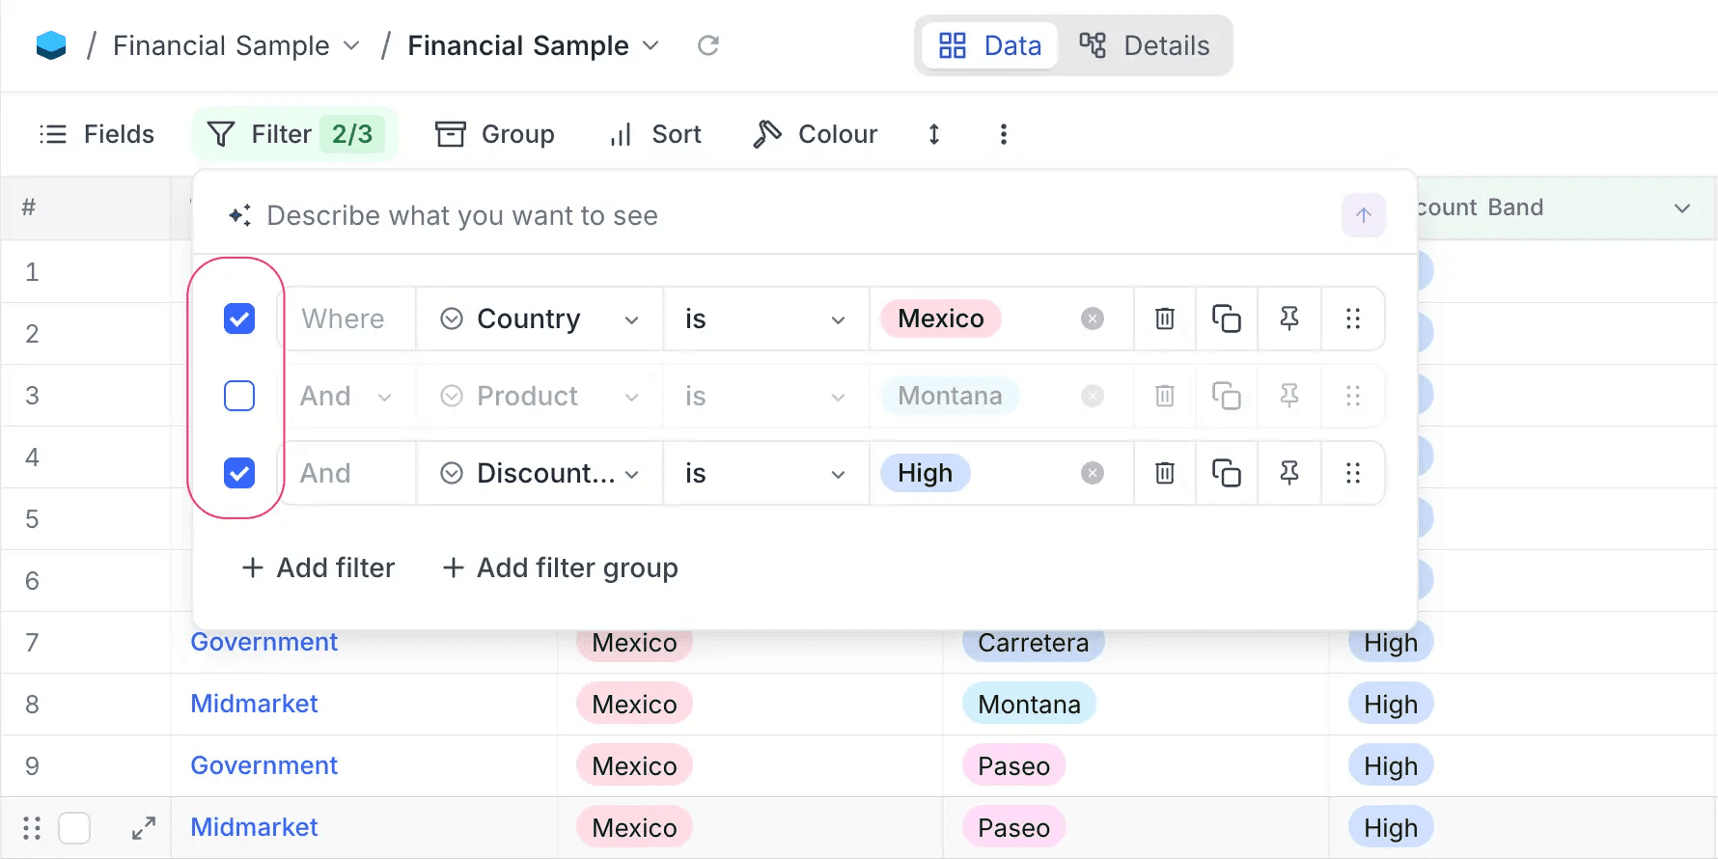
Task: Grab the drag handle on Discount filter
Action: (1352, 473)
